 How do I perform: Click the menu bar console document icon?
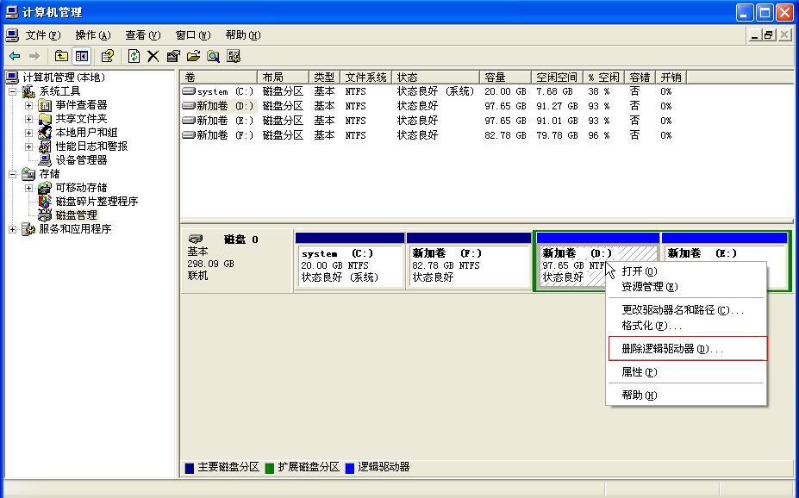click(12, 35)
